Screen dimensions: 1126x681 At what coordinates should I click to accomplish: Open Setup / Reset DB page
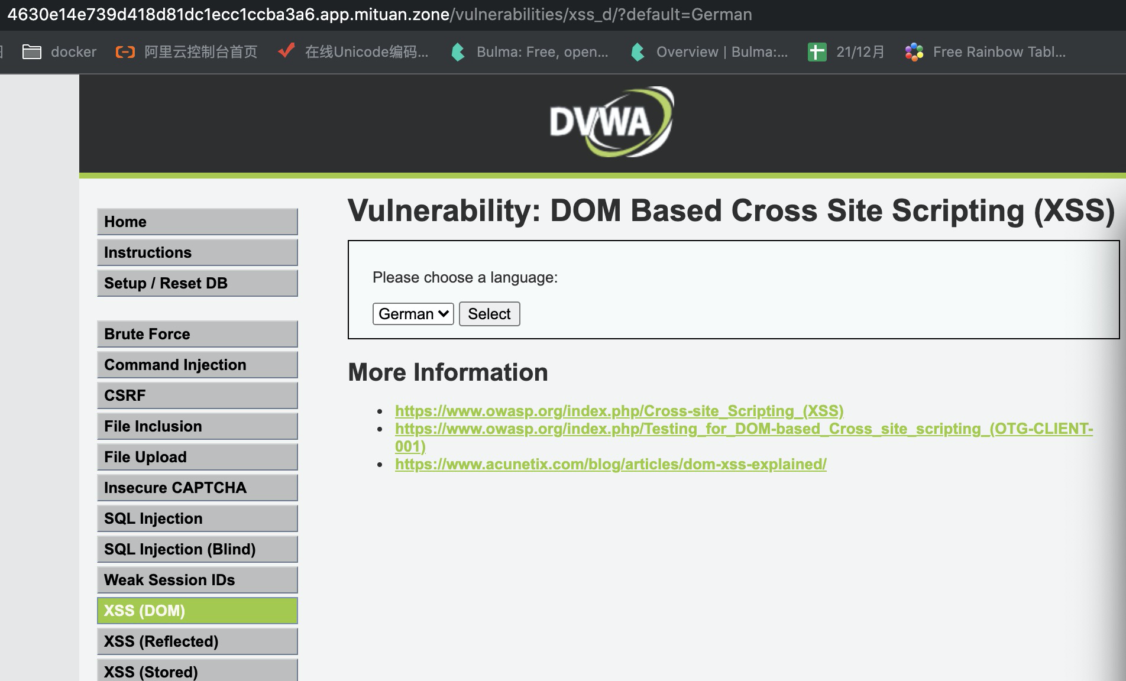click(197, 283)
